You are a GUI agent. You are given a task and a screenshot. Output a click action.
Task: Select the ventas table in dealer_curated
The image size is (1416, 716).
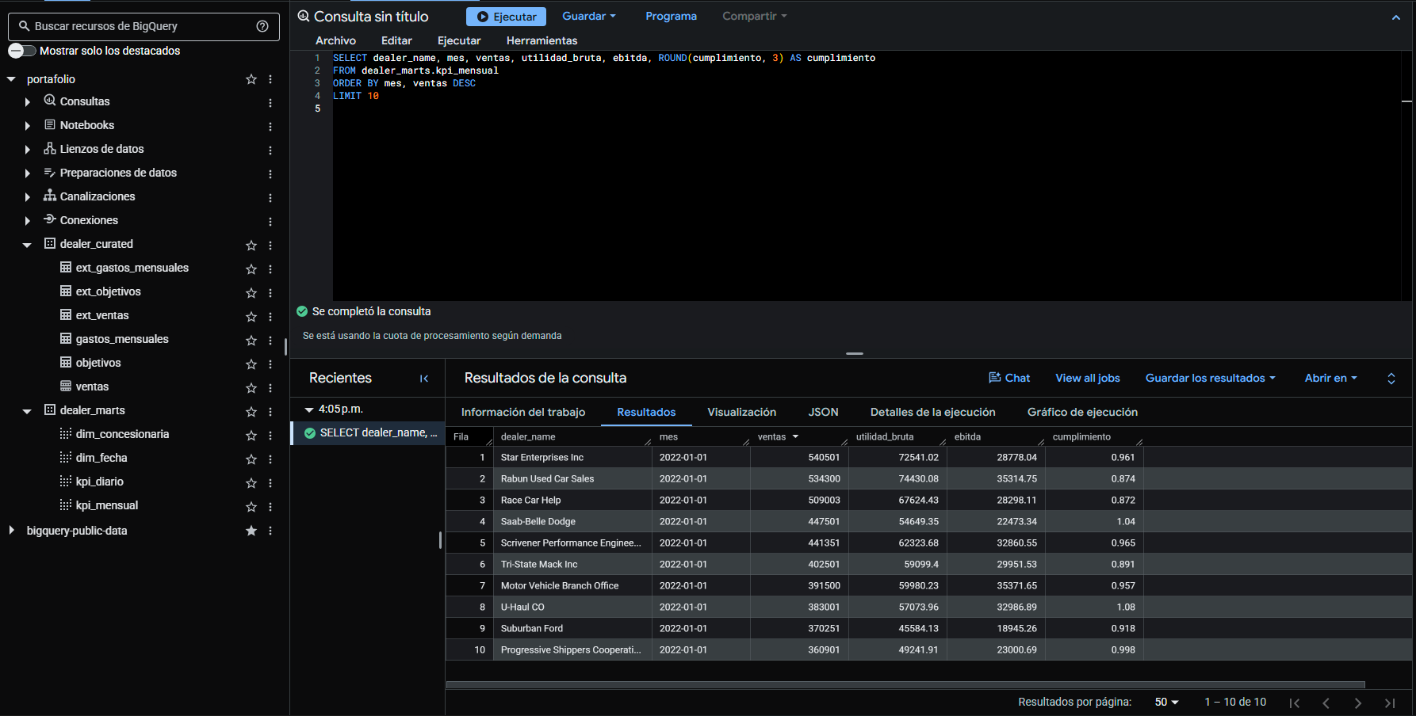pyautogui.click(x=92, y=387)
